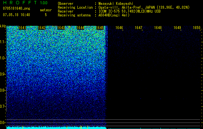Click the 1648 time marker
The width and height of the screenshot is (203, 129).
click(158, 28)
